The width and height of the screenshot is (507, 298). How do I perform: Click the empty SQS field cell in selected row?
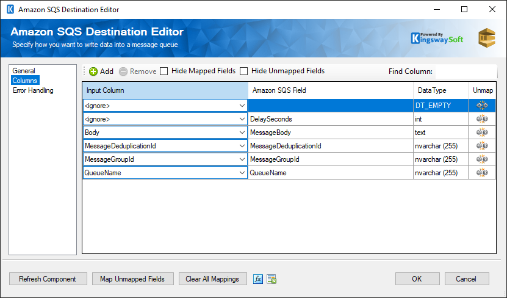(331, 106)
